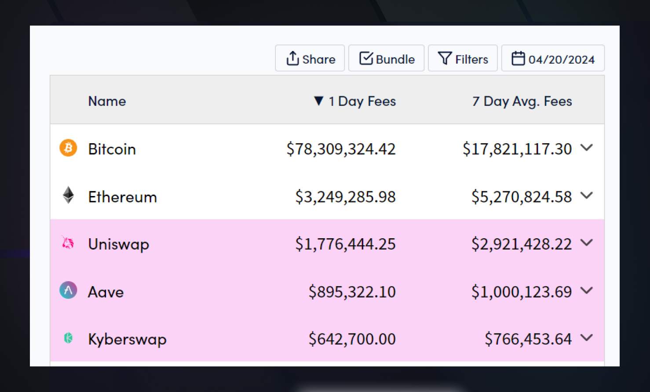Image resolution: width=650 pixels, height=392 pixels.
Task: Click the $78,309,324.42 fee value
Action: click(341, 149)
